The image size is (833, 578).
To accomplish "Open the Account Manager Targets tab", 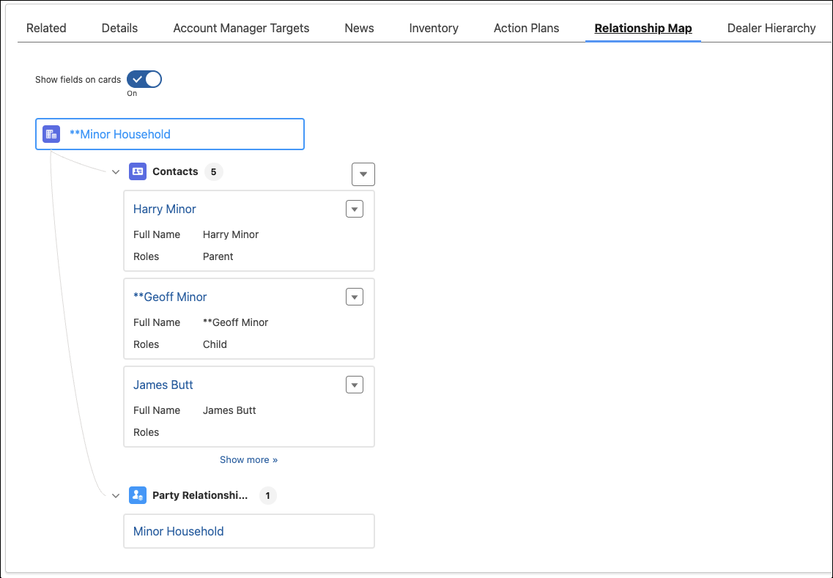I will tap(241, 28).
